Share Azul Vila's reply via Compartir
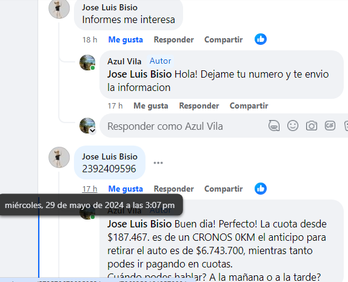This screenshot has width=348, height=282. pos(249,106)
